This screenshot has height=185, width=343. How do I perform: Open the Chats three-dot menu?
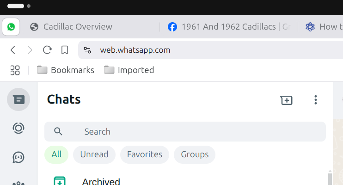[316, 100]
